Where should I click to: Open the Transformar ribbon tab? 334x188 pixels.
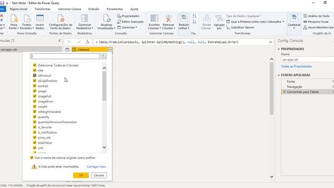tap(42, 9)
